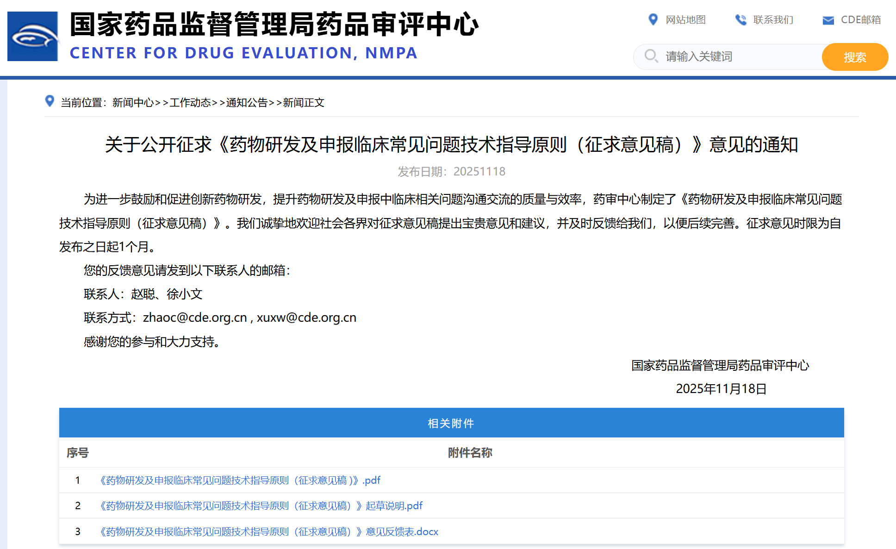
Task: Click the envelope icon for CDE邮箱
Action: pyautogui.click(x=828, y=20)
